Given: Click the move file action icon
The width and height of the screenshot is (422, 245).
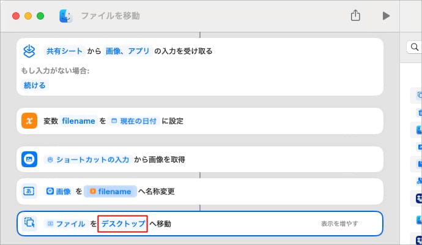Looking at the screenshot, I should pyautogui.click(x=29, y=224).
